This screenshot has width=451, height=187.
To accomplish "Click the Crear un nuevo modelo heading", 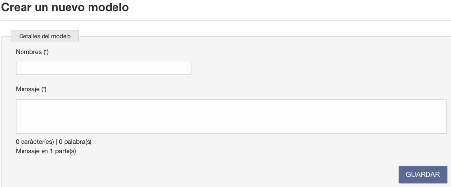I will click(x=65, y=7).
